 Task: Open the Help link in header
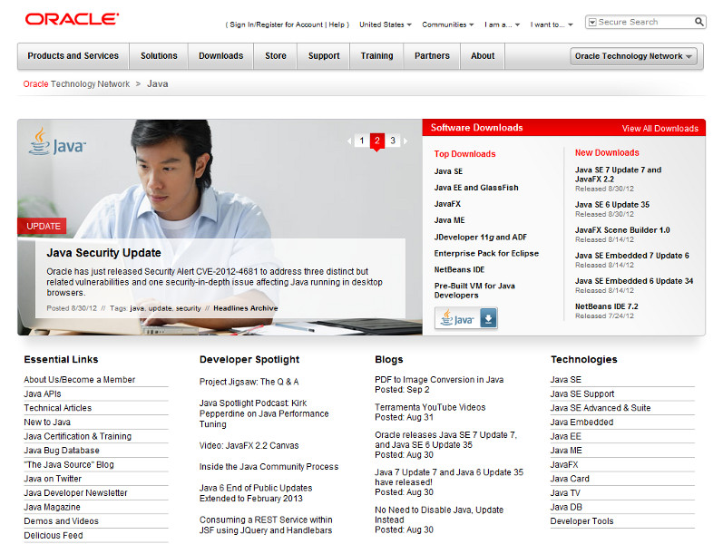click(337, 24)
